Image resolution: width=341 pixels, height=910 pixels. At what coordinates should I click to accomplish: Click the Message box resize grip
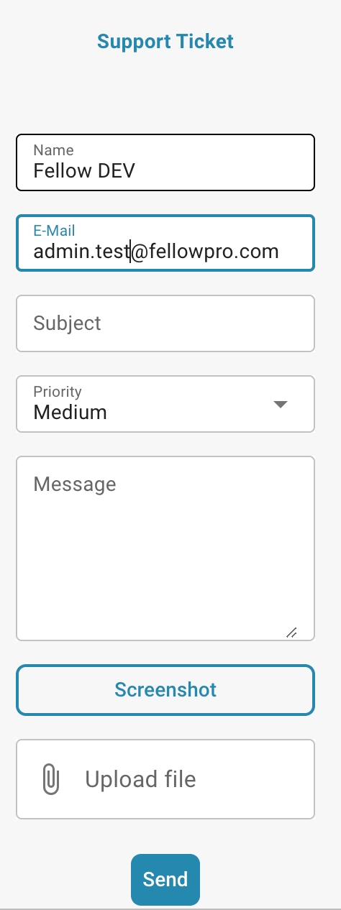(x=291, y=632)
